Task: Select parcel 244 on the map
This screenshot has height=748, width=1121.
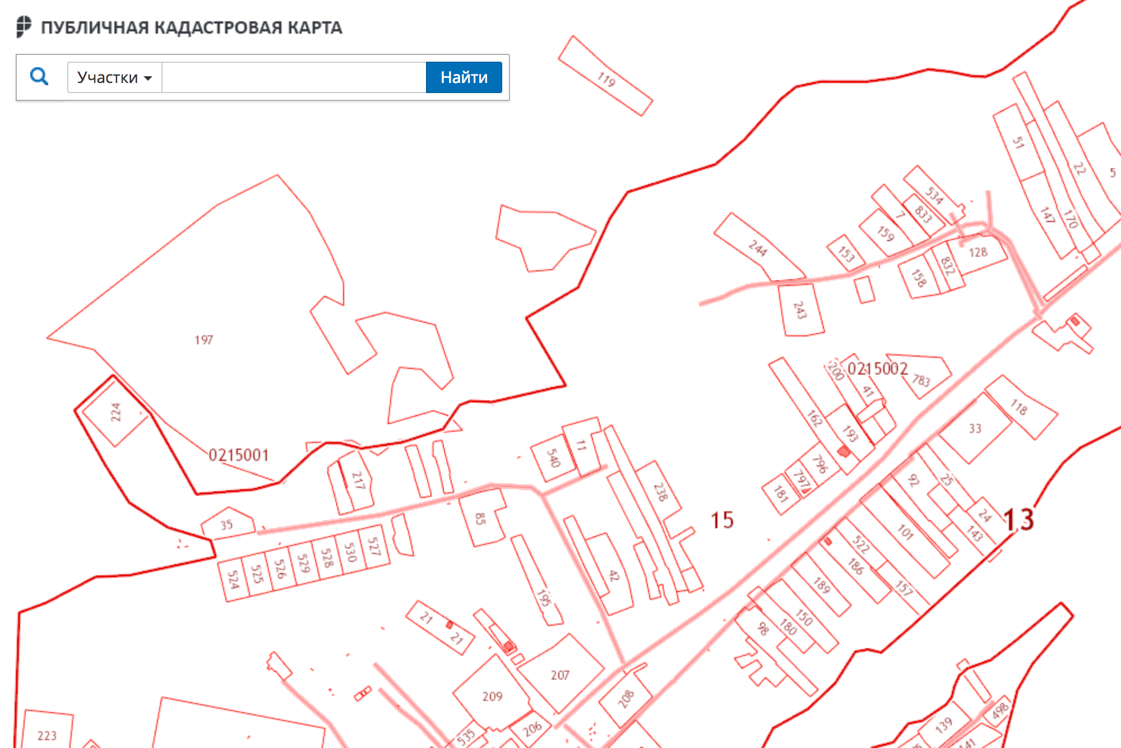Action: coord(758,248)
